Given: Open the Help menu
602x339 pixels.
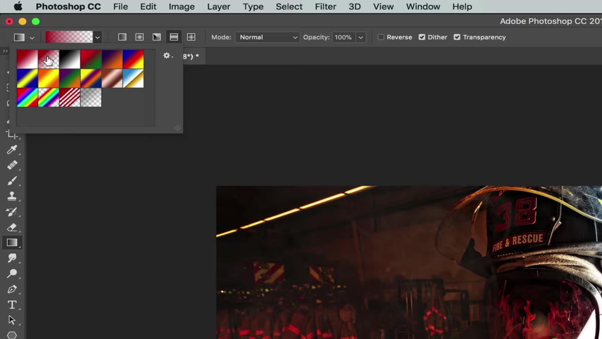Looking at the screenshot, I should point(462,7).
